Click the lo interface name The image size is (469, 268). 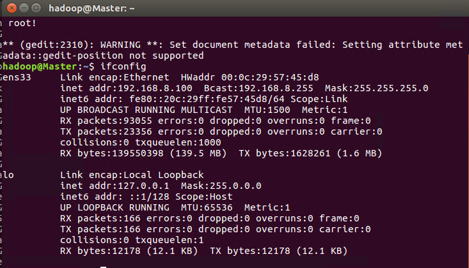tap(8, 175)
